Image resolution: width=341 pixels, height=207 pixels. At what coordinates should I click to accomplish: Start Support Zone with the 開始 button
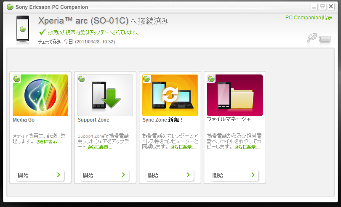pos(105,175)
